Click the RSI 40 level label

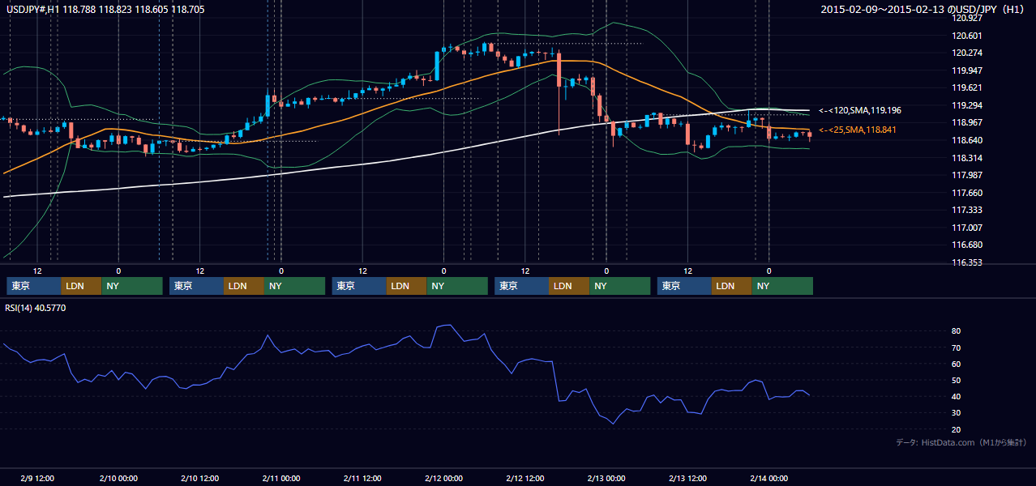pos(956,396)
